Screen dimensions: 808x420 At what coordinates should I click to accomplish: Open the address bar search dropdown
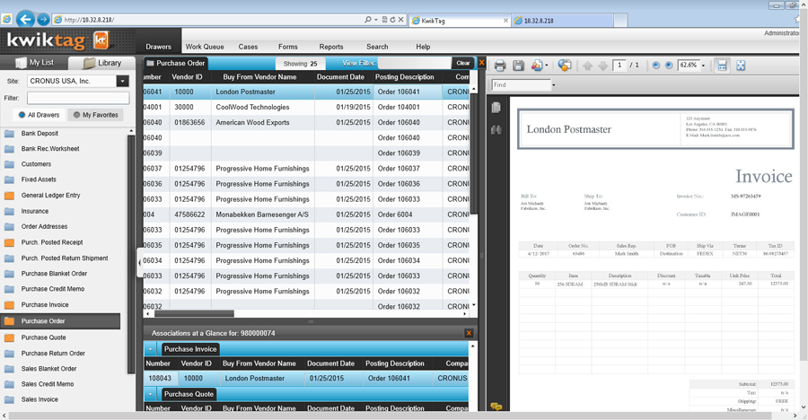(375, 20)
